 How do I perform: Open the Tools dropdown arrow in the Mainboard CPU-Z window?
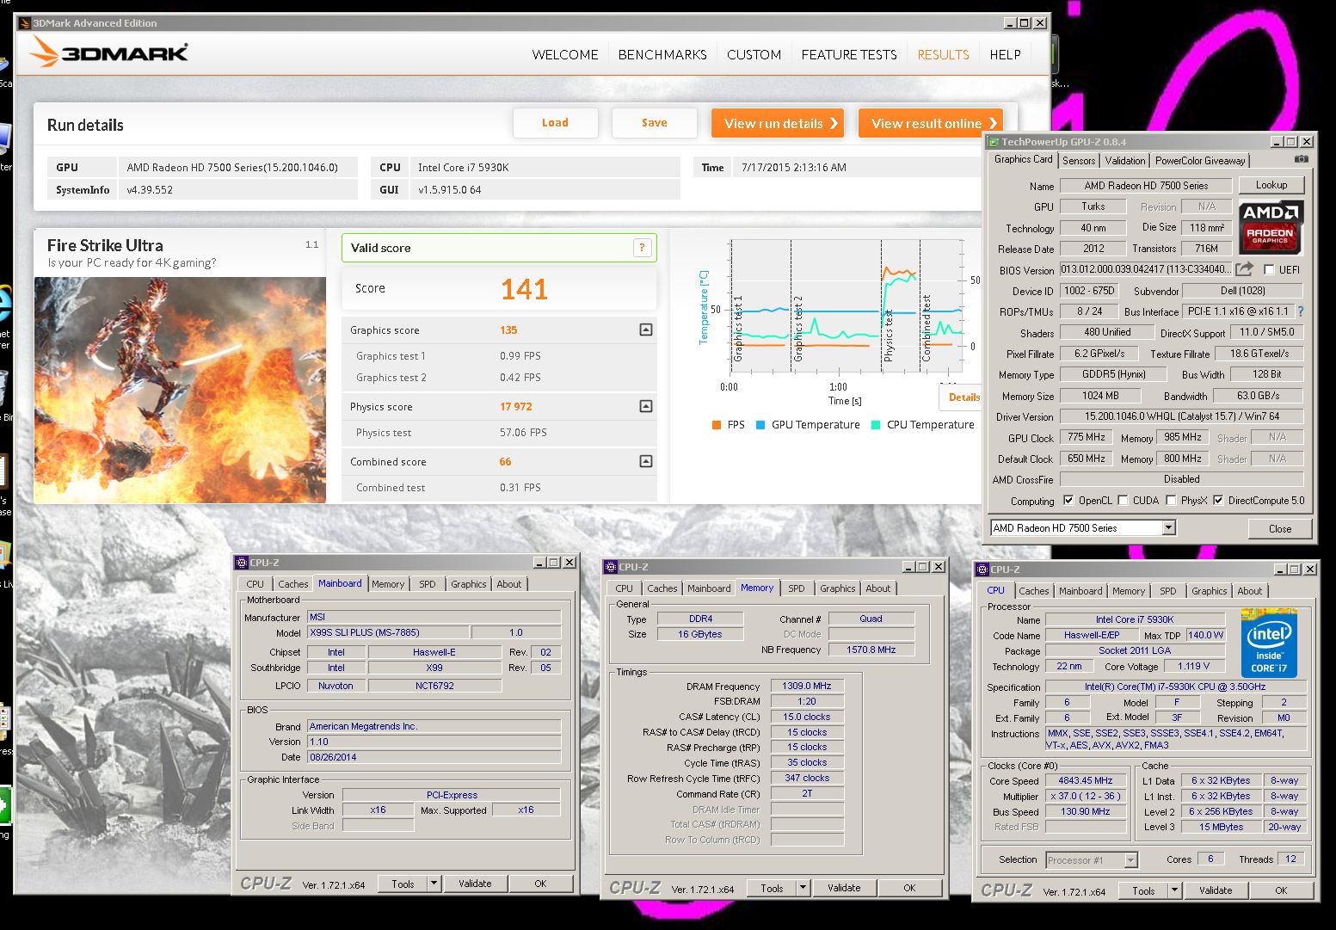coord(434,884)
